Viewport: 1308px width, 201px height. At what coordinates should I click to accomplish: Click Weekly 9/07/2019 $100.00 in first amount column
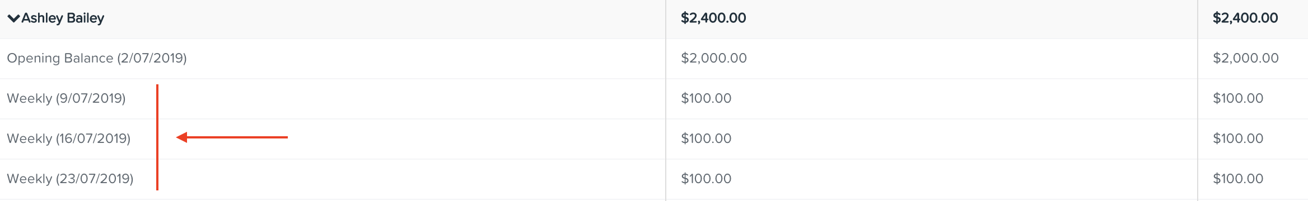point(706,98)
